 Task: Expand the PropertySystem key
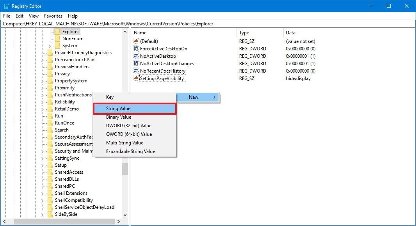point(43,81)
